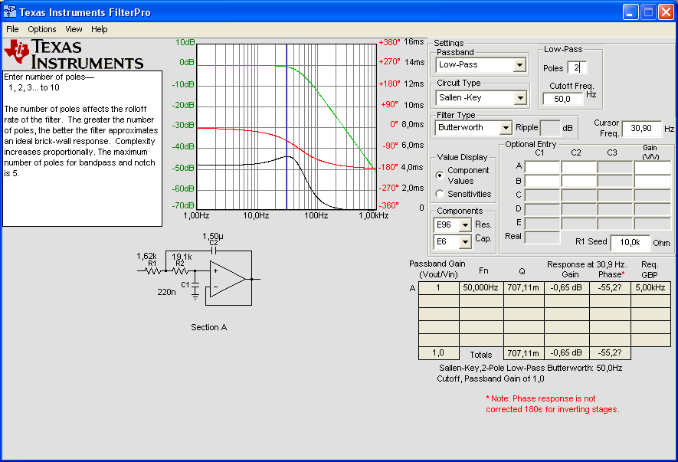This screenshot has width=678, height=462.
Task: Expand the Filter Type dropdown
Action: (x=505, y=128)
